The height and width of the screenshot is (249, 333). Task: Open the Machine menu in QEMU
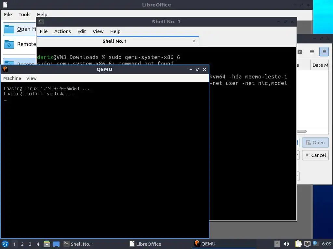12,78
